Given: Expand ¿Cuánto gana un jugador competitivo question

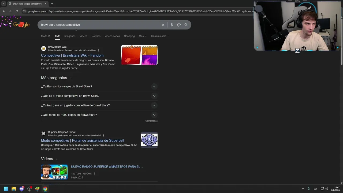Looking at the screenshot, I should point(99,105).
